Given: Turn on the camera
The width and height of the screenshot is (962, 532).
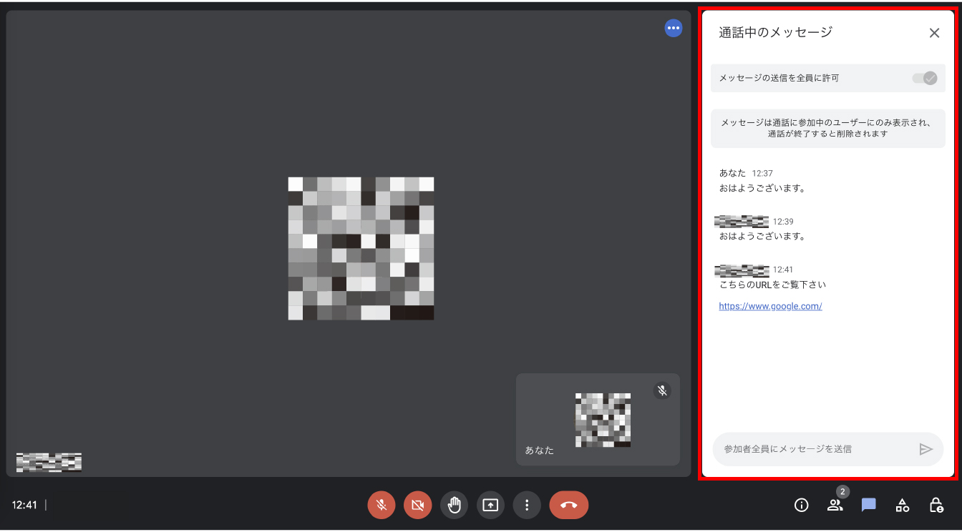Looking at the screenshot, I should click(x=417, y=505).
